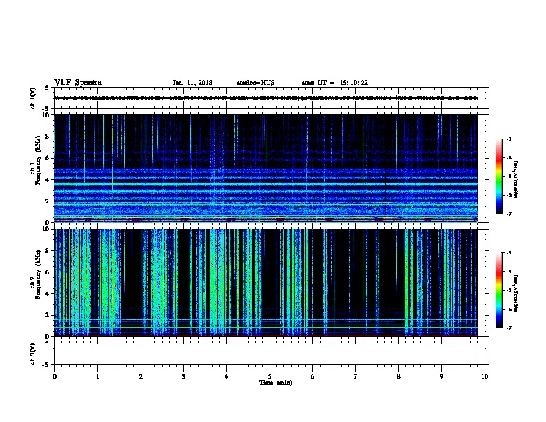Click the lower ch.2 PSD color bar
Screen dimensions: 546x422
click(498, 290)
